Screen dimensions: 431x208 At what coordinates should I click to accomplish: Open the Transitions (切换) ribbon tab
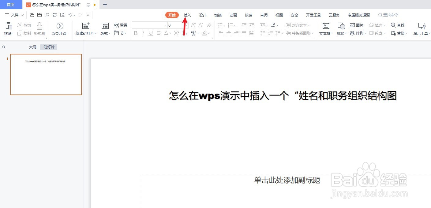[x=218, y=15]
